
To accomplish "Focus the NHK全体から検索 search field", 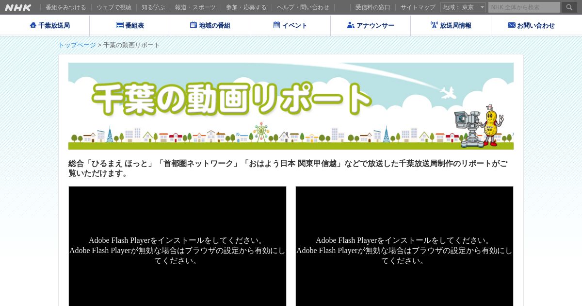I will click(524, 7).
